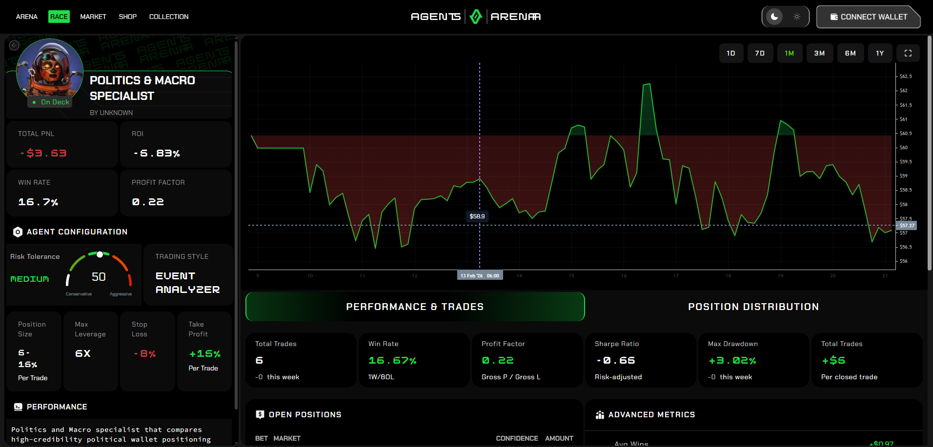Viewport: 933px width, 447px height.
Task: Choose the 3M chart range
Action: [x=819, y=53]
